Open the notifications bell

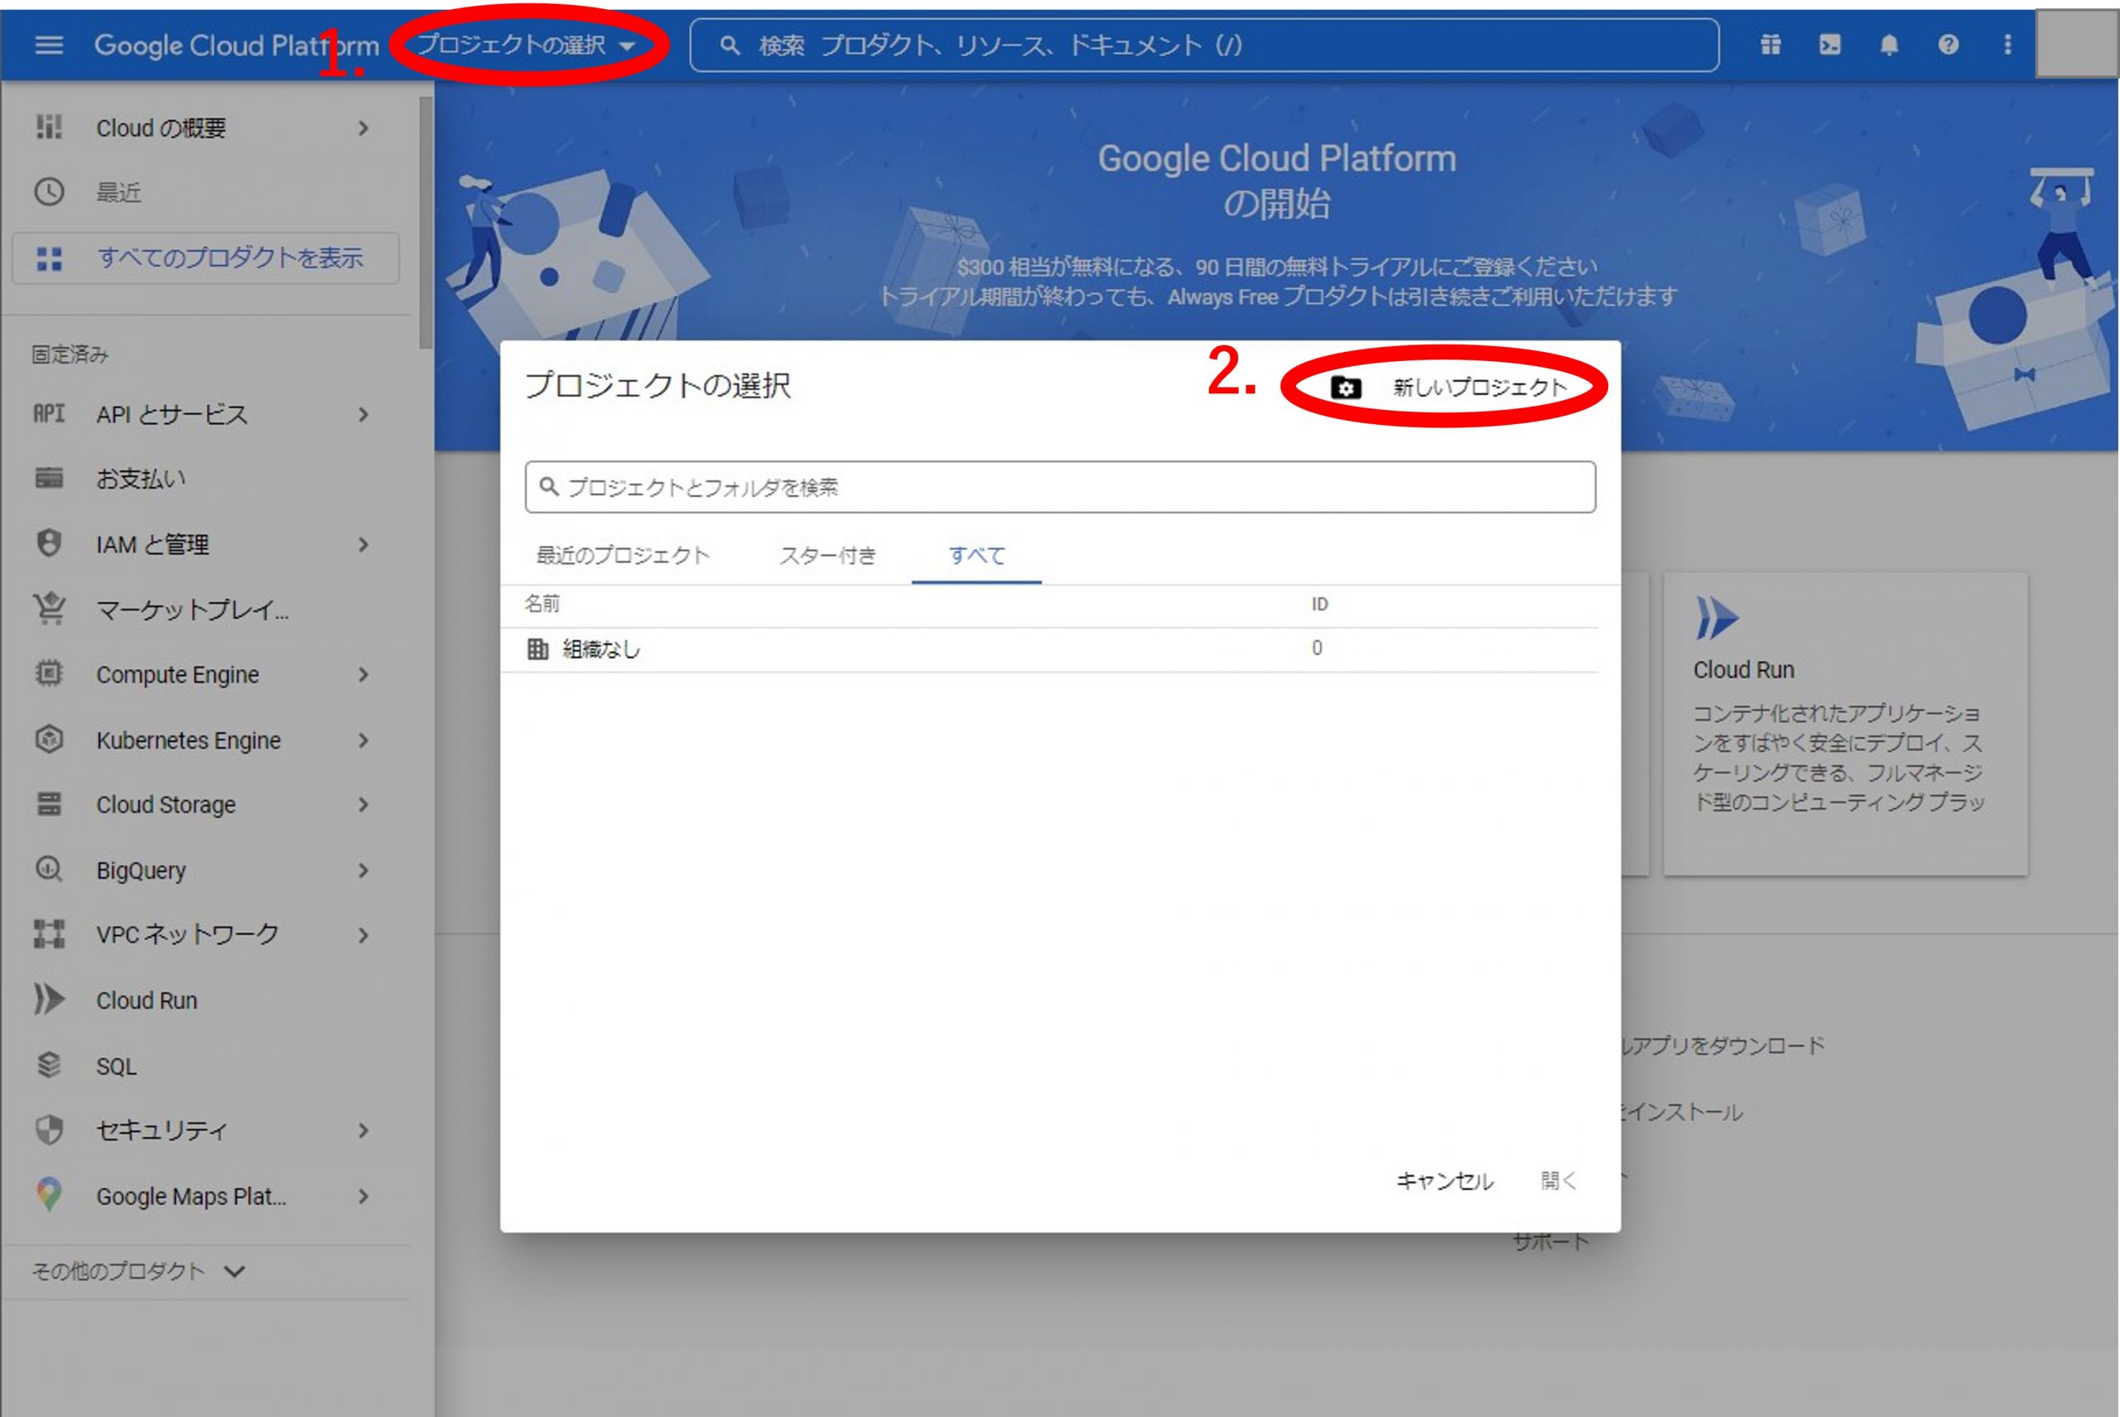tap(1889, 44)
